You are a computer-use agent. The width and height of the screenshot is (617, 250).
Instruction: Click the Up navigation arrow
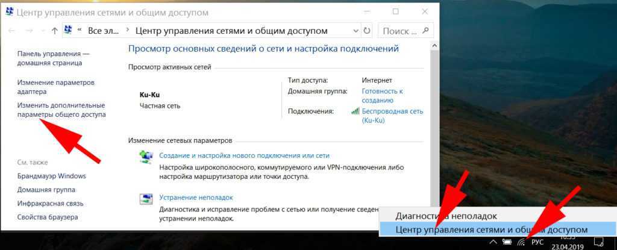pos(55,31)
